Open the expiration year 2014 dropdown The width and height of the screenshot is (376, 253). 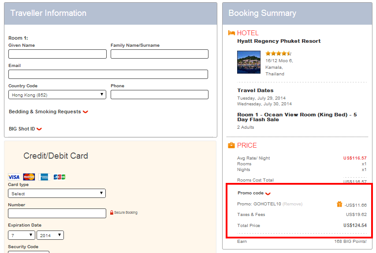pos(50,235)
